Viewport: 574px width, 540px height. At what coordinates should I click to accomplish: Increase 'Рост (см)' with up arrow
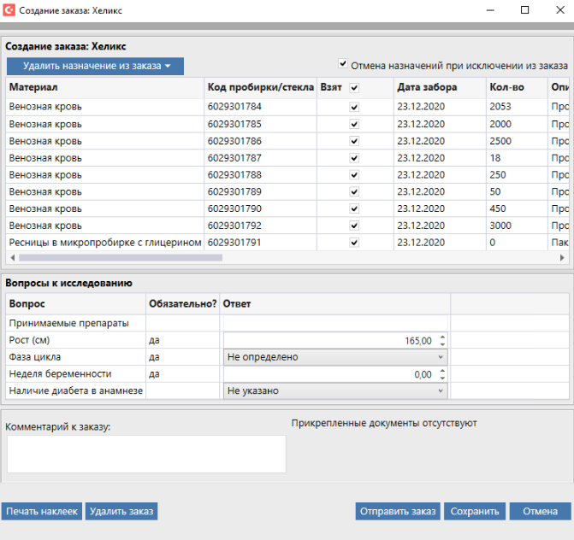pyautogui.click(x=441, y=337)
